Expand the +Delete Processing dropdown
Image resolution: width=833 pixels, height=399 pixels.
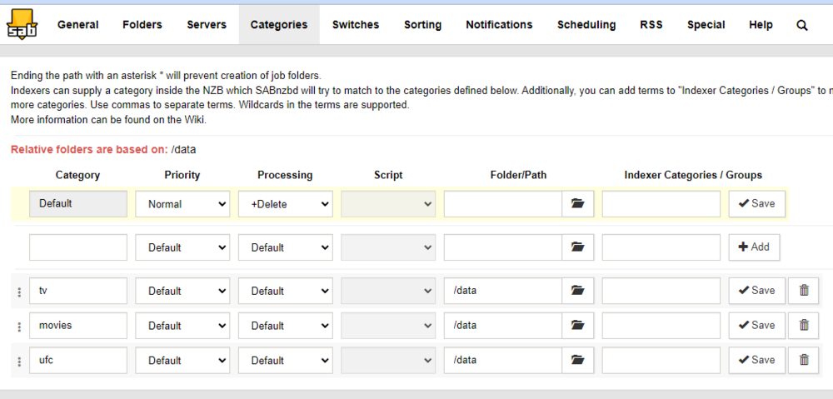(285, 204)
